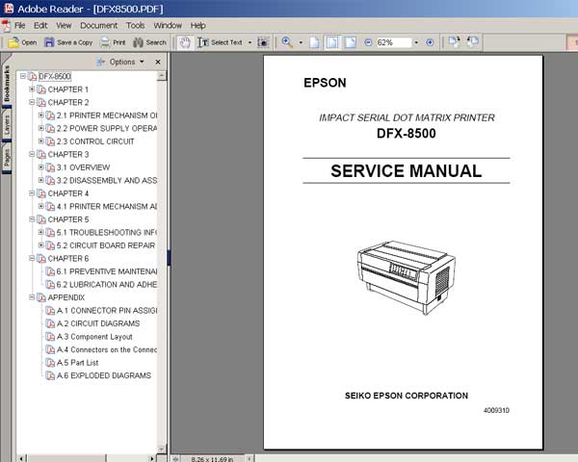Open the Tools menu
This screenshot has width=578, height=462.
coord(135,25)
